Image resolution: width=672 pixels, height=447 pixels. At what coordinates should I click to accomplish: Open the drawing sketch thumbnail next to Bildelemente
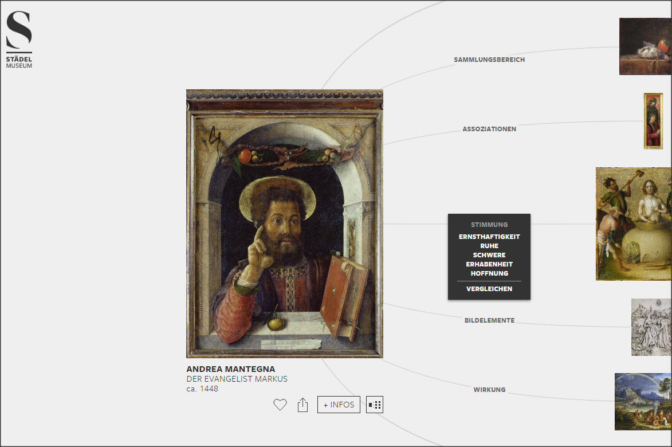(651, 327)
